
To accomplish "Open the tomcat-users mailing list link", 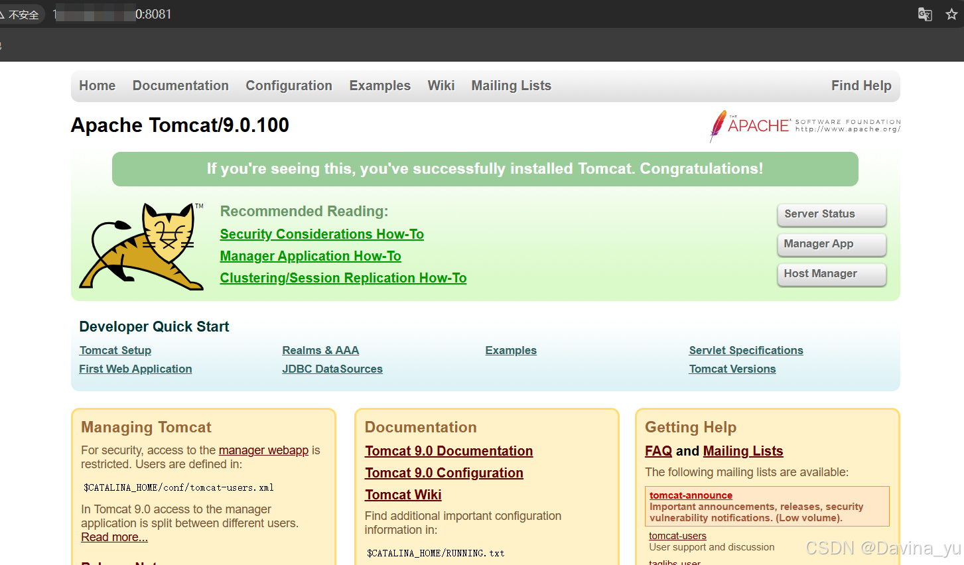I will [677, 536].
